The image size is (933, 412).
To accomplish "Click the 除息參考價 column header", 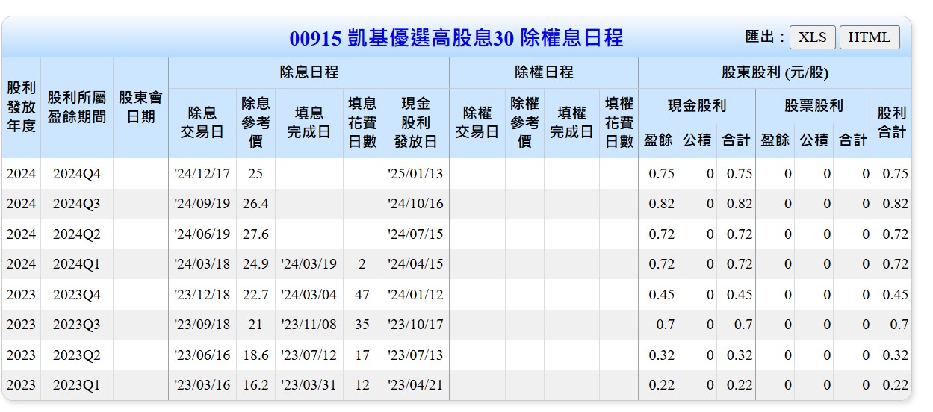I will [x=255, y=122].
